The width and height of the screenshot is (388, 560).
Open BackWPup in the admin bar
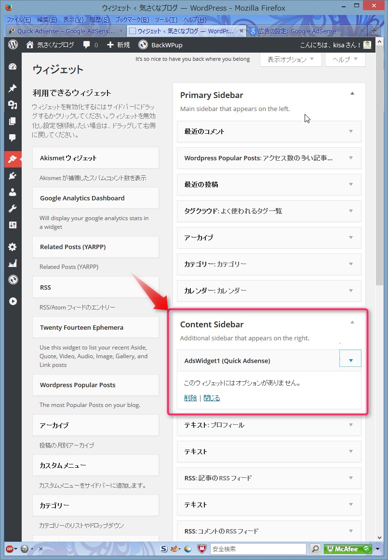161,44
